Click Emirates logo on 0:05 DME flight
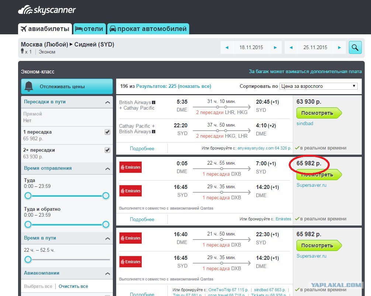371x296 pixels. point(131,167)
